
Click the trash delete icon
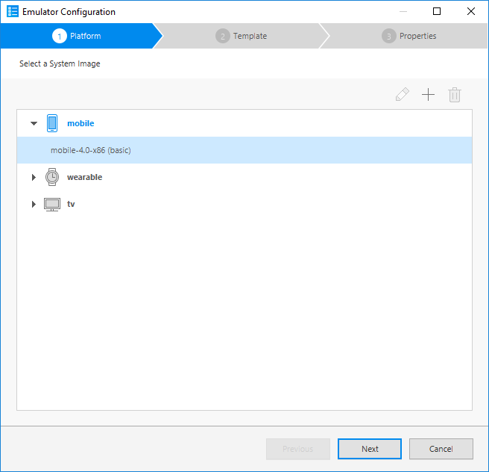455,95
